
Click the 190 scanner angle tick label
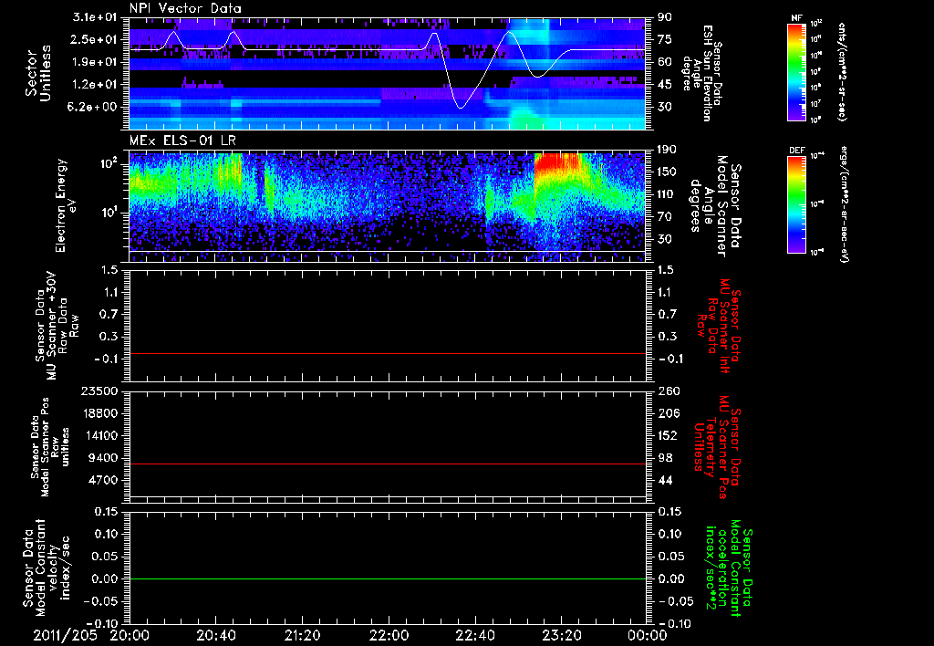(668, 150)
